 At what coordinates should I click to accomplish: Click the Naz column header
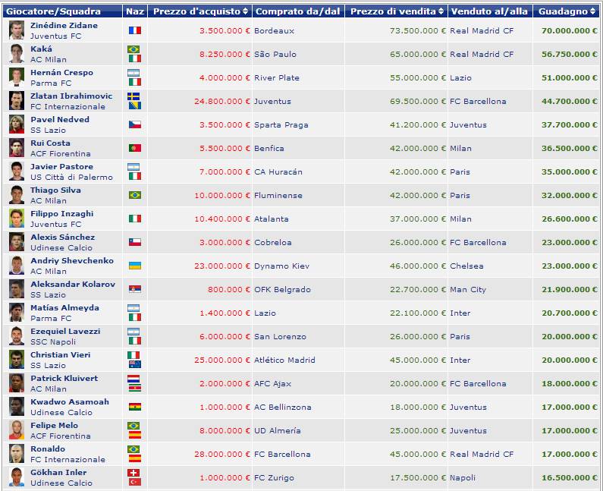(135, 11)
